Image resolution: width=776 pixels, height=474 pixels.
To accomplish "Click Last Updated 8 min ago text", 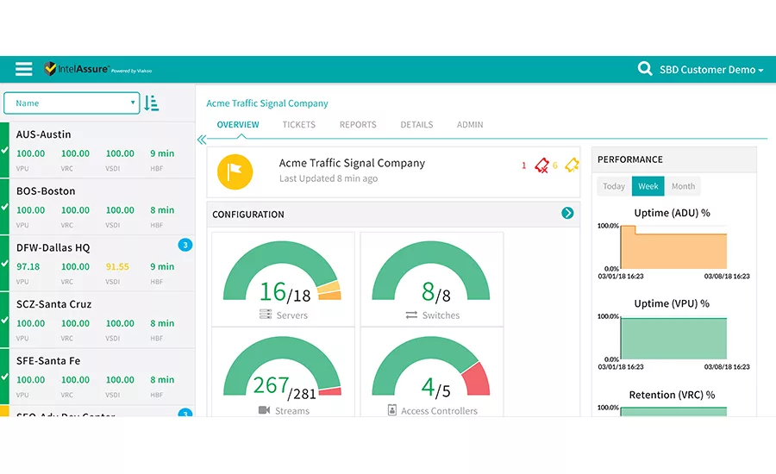I will tap(329, 178).
